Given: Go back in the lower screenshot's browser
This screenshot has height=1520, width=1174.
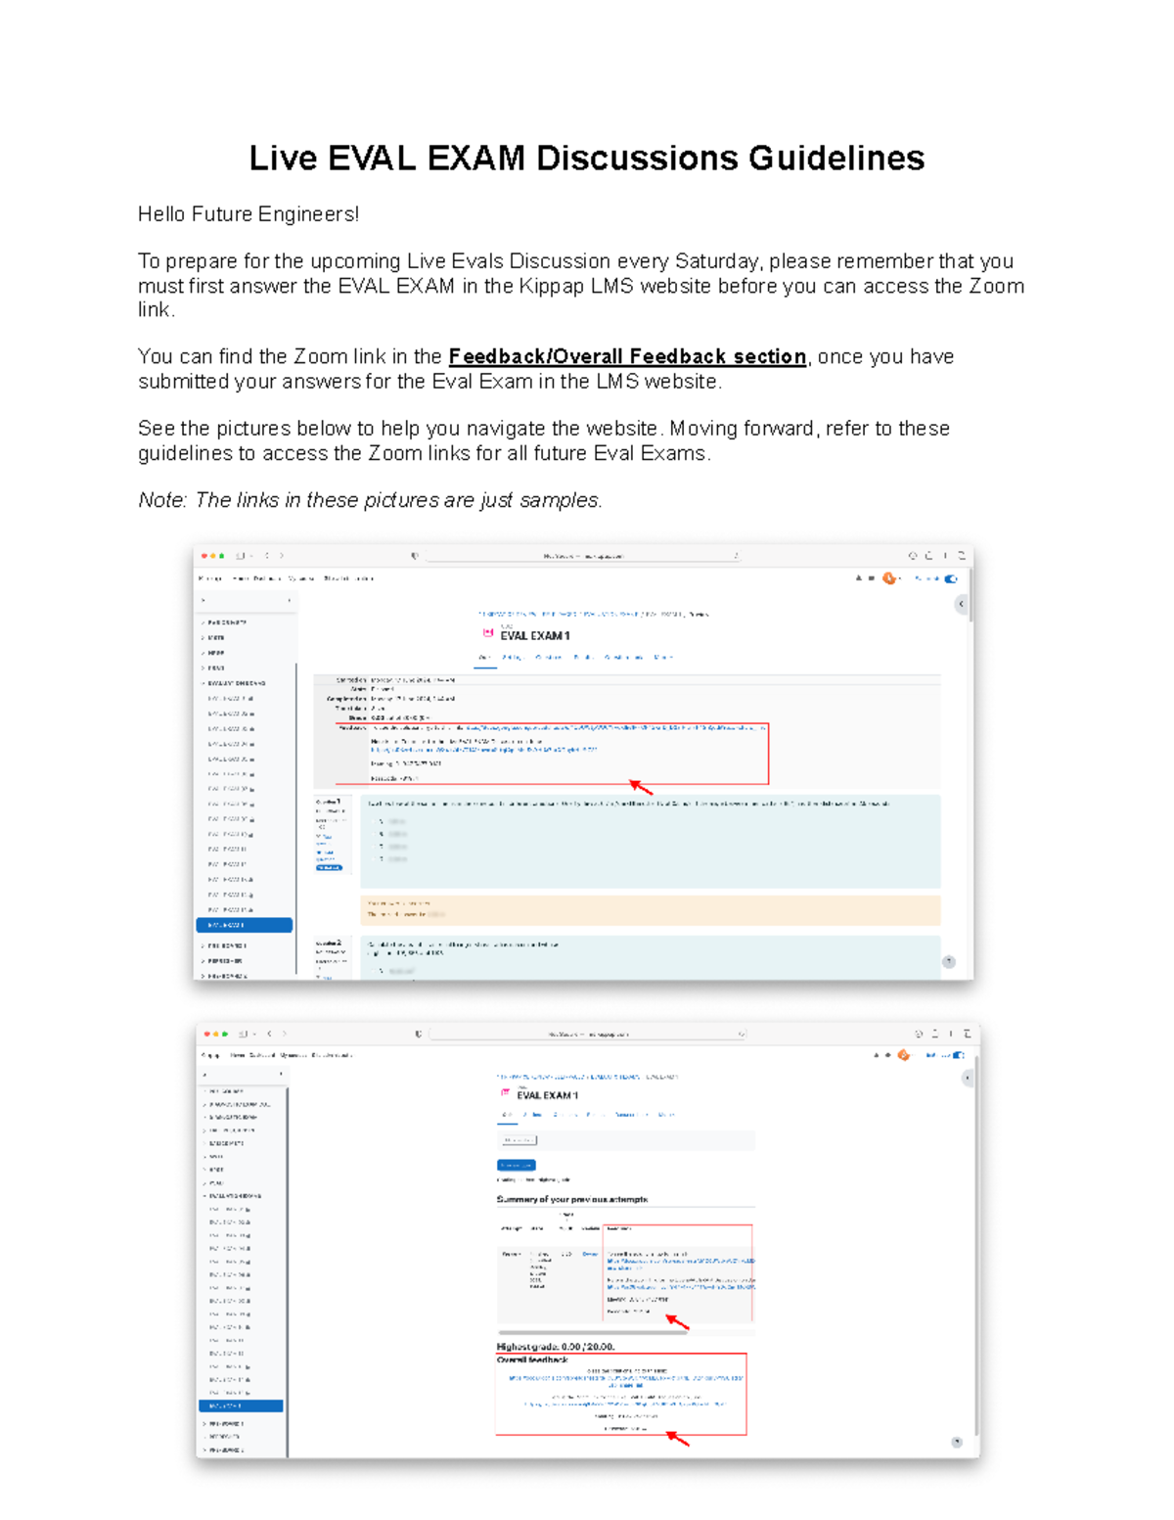Looking at the screenshot, I should [270, 1034].
